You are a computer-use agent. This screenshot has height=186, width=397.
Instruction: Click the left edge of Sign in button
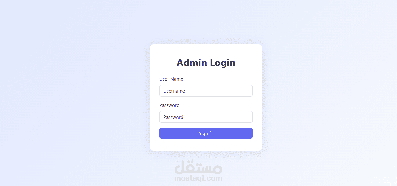click(x=162, y=133)
